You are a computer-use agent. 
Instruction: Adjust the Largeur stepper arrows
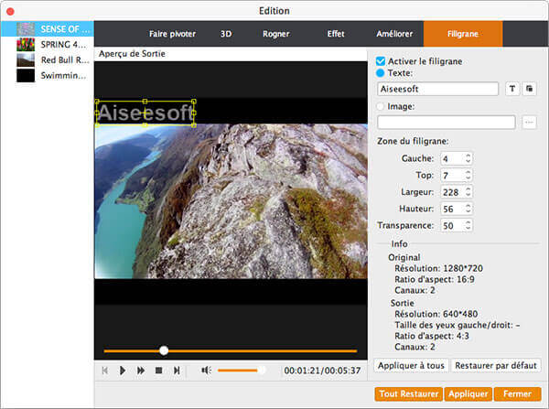(468, 191)
